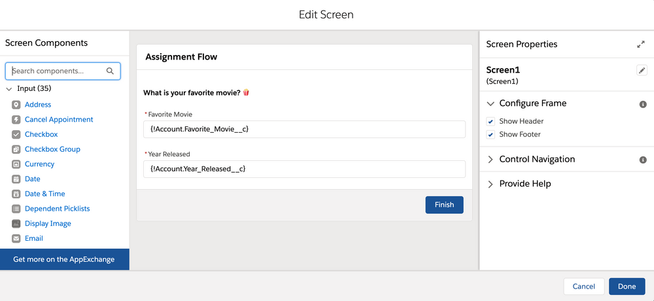Click the Checkbox component icon

tap(16, 134)
